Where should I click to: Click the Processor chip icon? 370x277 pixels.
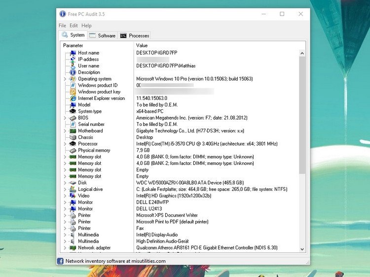[x=73, y=144]
